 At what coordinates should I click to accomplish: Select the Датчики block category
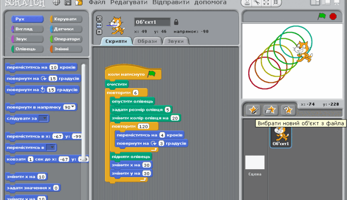pyautogui.click(x=66, y=29)
